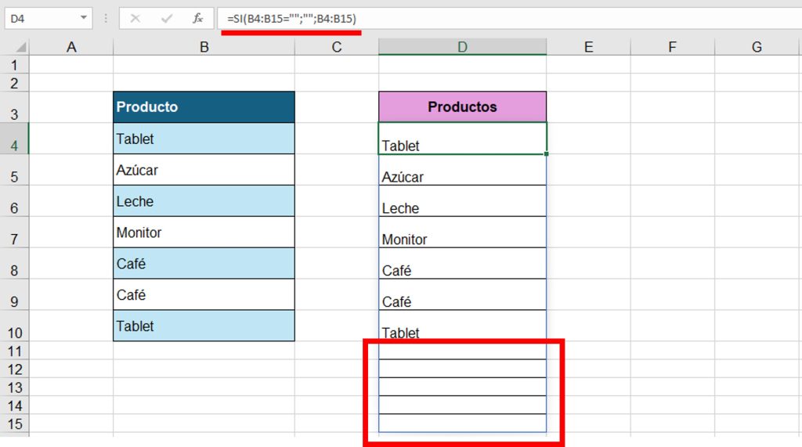This screenshot has width=802, height=447.
Task: Select row 4 header
Action: 15,144
